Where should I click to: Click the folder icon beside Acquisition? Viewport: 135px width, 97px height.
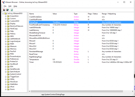tap(8, 16)
